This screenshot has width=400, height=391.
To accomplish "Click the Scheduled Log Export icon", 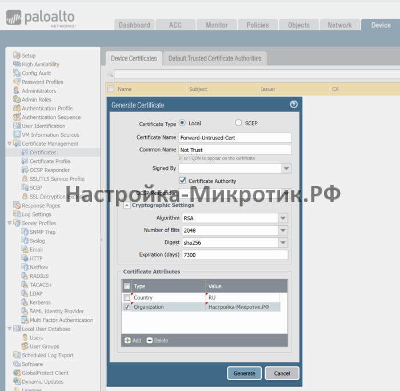I will 17,355.
